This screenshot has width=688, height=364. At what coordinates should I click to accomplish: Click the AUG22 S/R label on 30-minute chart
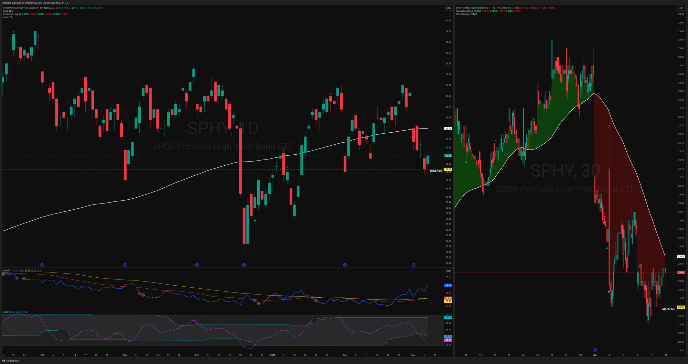[668, 309]
